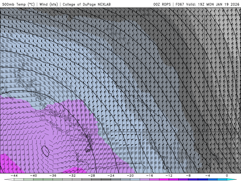241x181 pixels.
Task: Click the "College of DuPage NEXLAB" text
Action: click(x=86, y=4)
